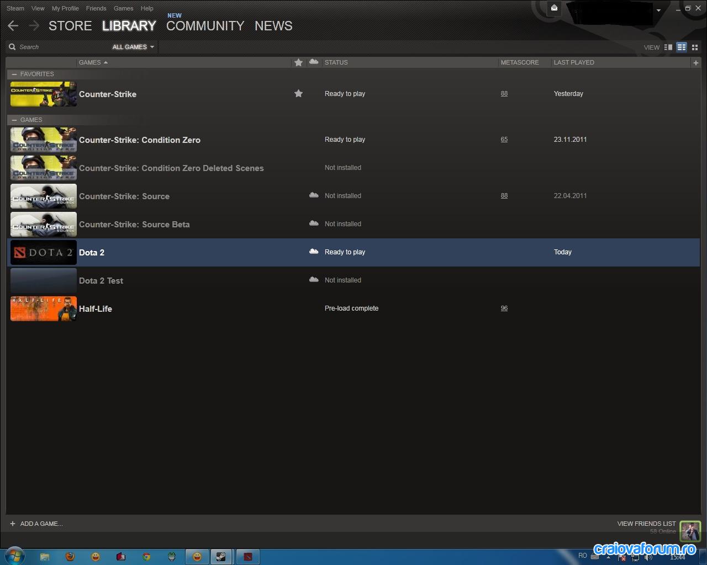Go forward with the right arrow button

pyautogui.click(x=34, y=25)
